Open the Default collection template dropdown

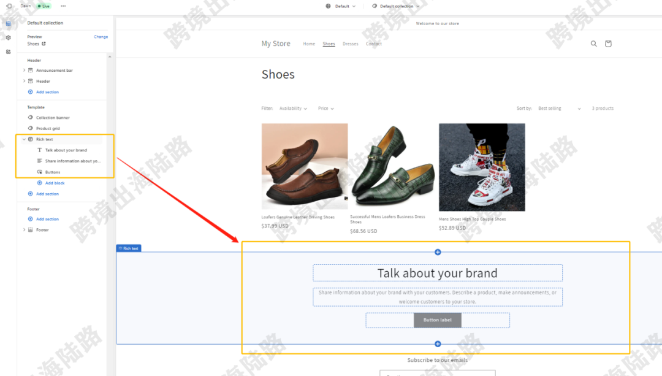[395, 6]
